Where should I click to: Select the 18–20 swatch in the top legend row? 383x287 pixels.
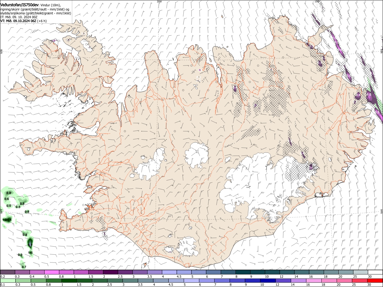point(331,272)
